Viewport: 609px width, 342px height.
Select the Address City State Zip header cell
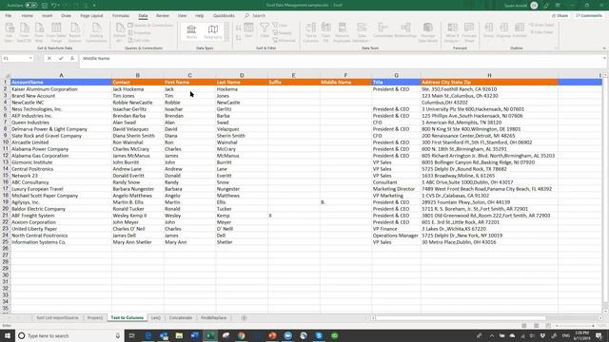click(489, 83)
